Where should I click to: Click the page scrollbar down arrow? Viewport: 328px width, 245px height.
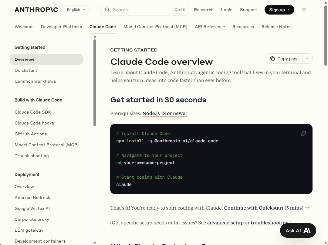click(x=326, y=243)
